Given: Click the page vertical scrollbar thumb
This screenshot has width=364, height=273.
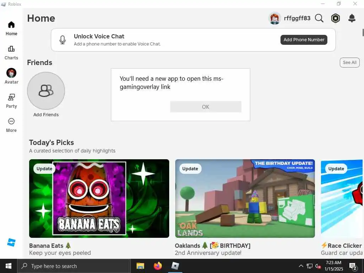Looking at the screenshot, I should coord(363,32).
